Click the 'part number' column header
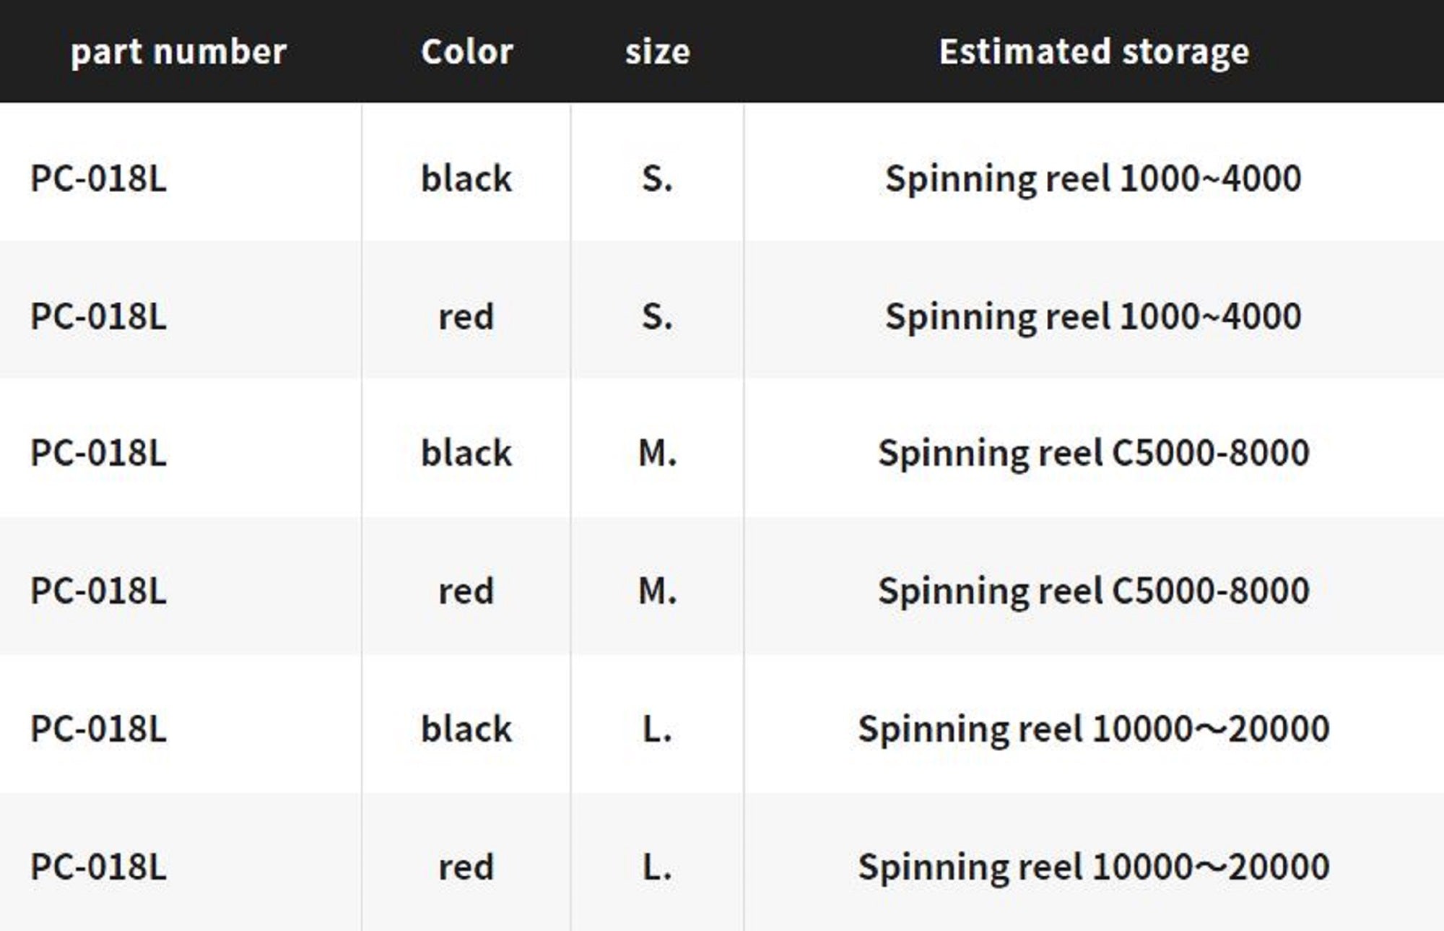1444x931 pixels. (x=178, y=52)
